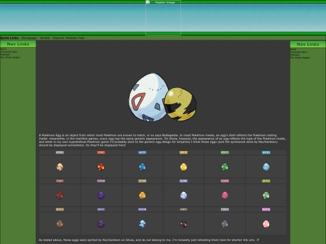
Task: Open Character Bios in right Nav Links
Action: pyautogui.click(x=299, y=52)
